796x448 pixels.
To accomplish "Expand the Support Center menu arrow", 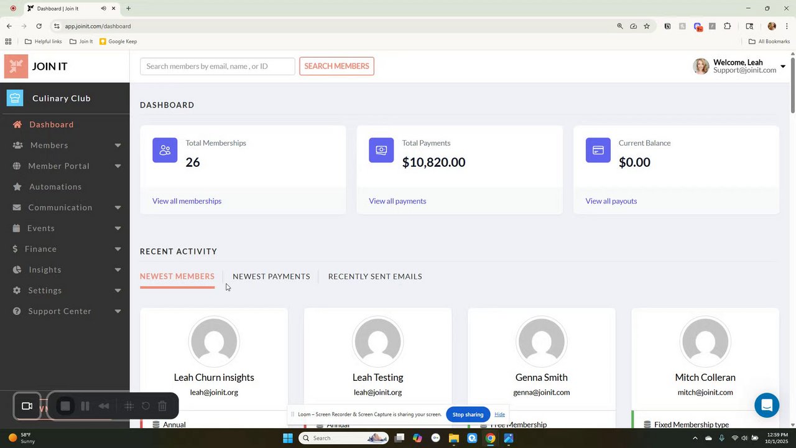I will [118, 311].
